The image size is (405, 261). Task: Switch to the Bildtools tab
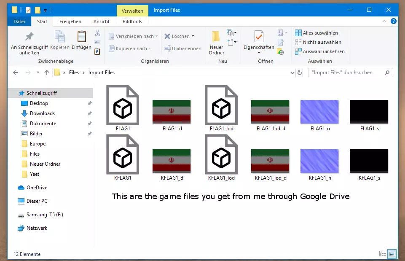(132, 22)
